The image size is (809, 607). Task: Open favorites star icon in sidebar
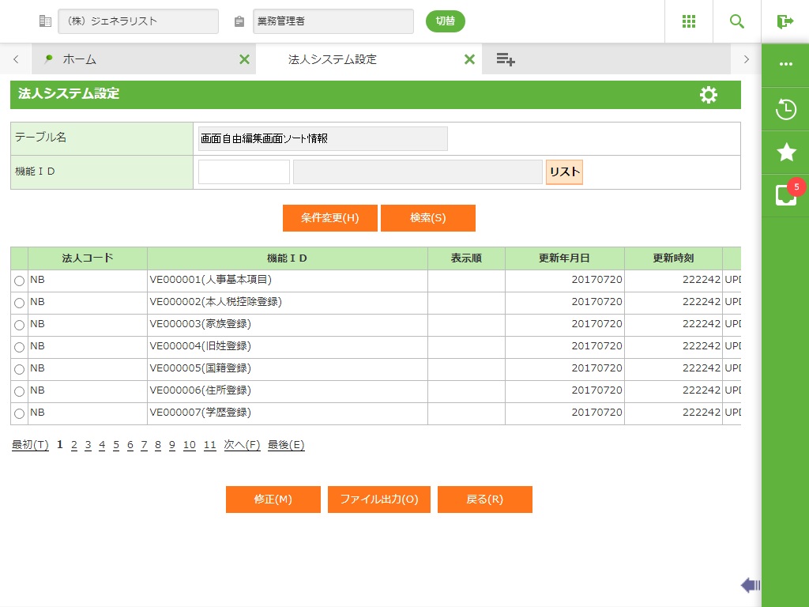point(785,153)
